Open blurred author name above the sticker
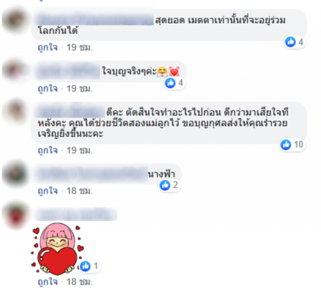The width and height of the screenshot is (321, 290). [77, 214]
